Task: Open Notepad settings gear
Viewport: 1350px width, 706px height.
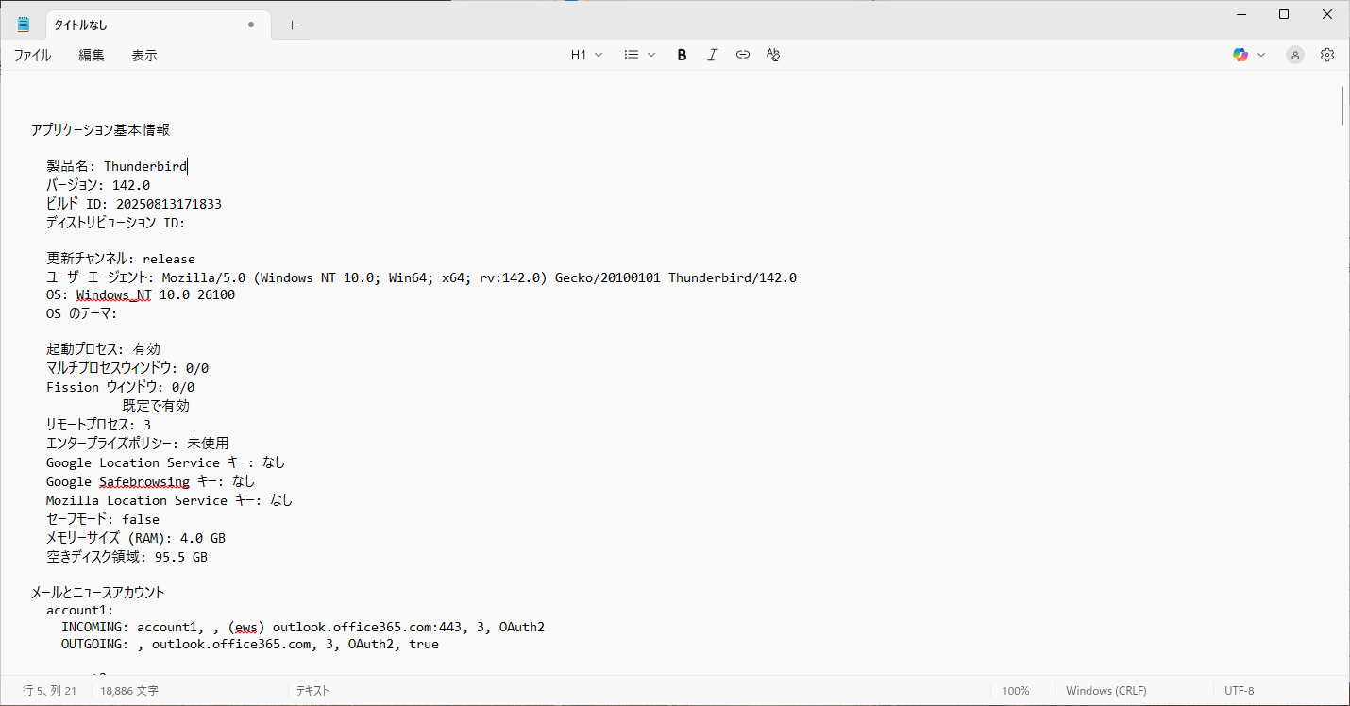Action: [1327, 55]
